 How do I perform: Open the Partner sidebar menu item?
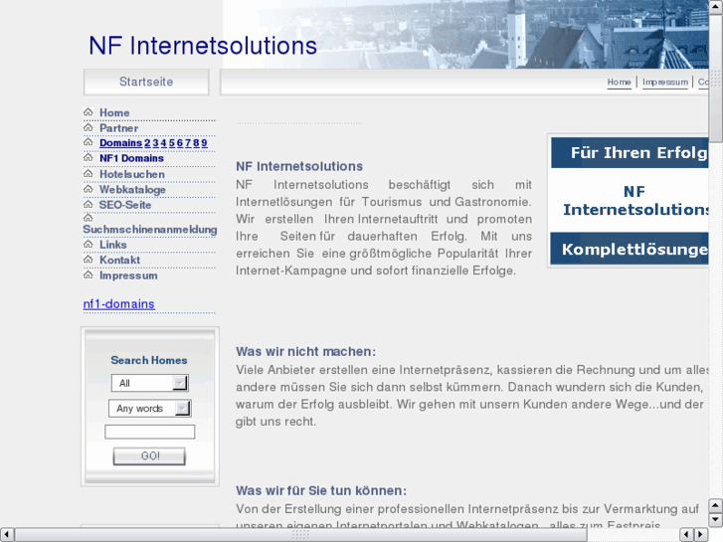click(119, 127)
